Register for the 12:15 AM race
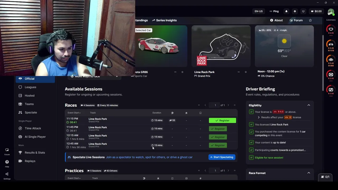 (218, 137)
